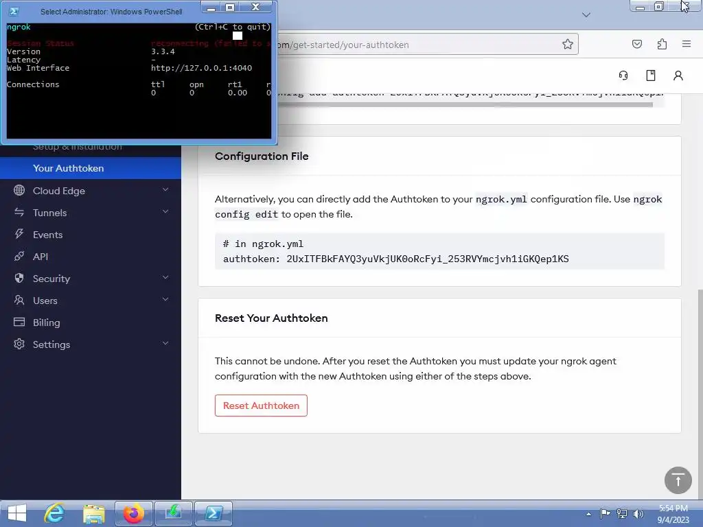703x527 pixels.
Task: Click the Cloud Edge globe icon
Action: click(19, 191)
